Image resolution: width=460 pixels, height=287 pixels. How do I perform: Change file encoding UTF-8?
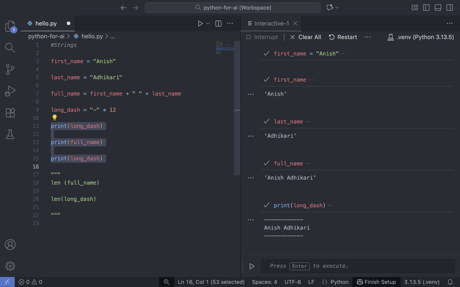pos(293,282)
